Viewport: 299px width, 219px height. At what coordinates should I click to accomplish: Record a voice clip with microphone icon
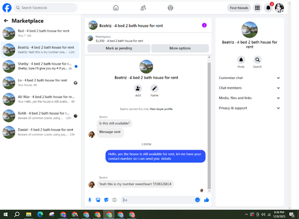[90, 200]
